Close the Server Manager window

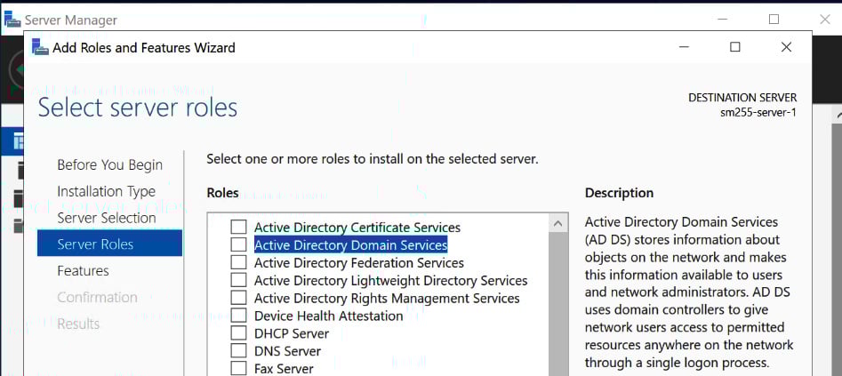(x=825, y=20)
